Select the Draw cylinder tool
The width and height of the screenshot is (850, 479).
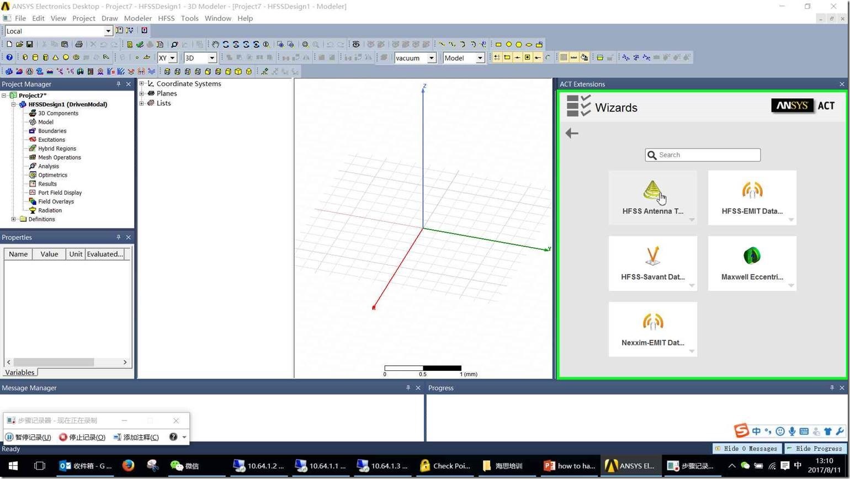pos(35,57)
